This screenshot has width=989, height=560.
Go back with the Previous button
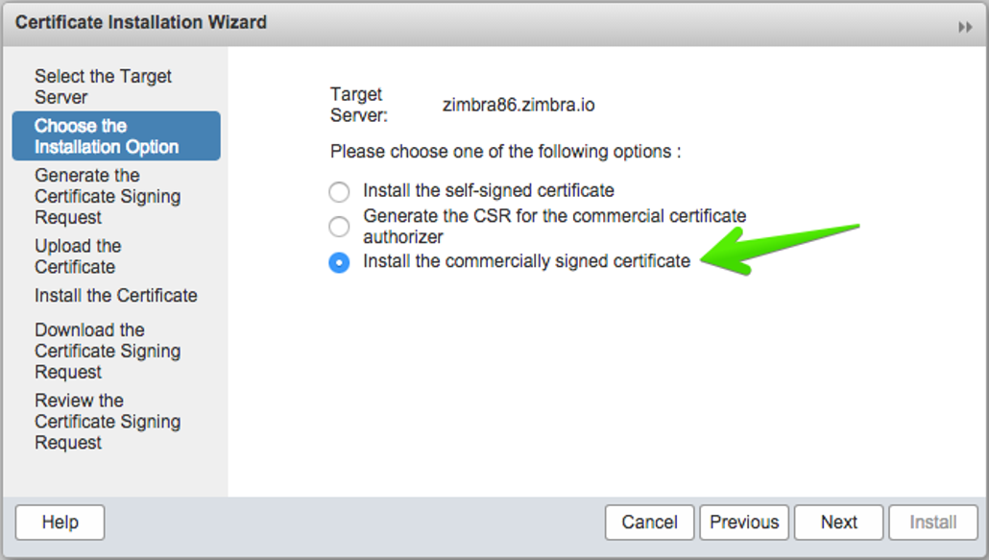[x=744, y=523]
